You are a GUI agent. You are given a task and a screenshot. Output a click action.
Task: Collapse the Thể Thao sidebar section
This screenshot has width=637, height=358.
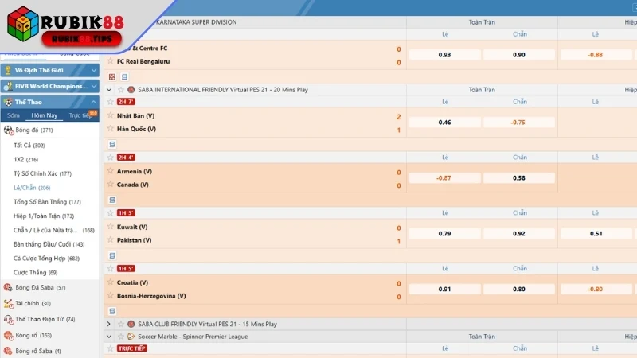coord(94,102)
